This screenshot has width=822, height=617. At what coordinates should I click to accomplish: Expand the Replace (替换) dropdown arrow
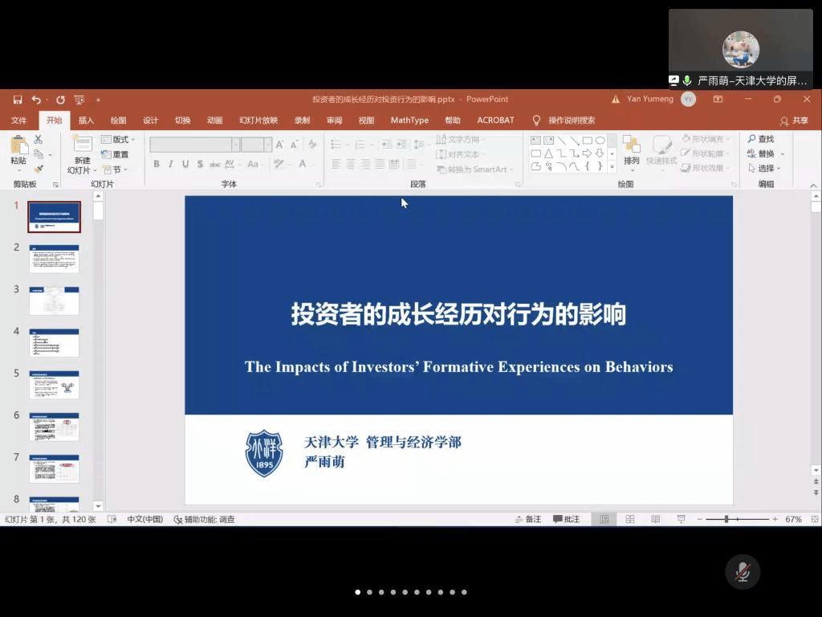point(783,153)
